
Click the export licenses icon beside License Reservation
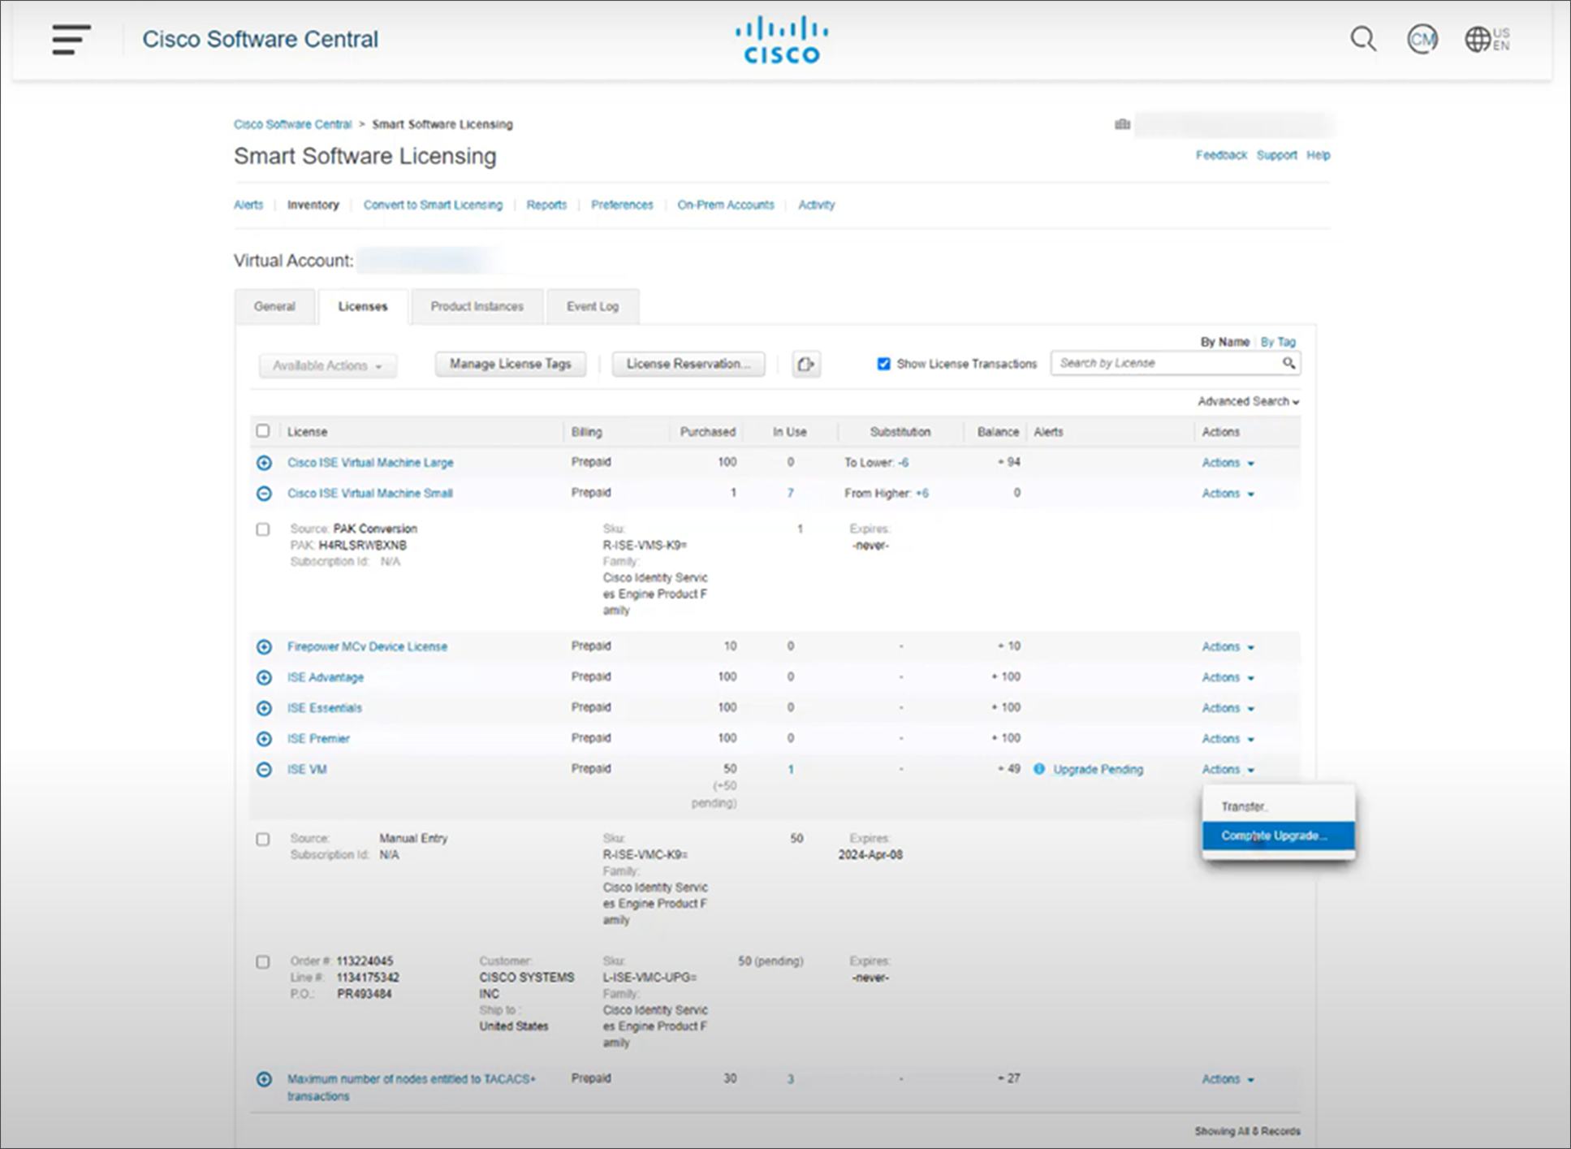805,364
